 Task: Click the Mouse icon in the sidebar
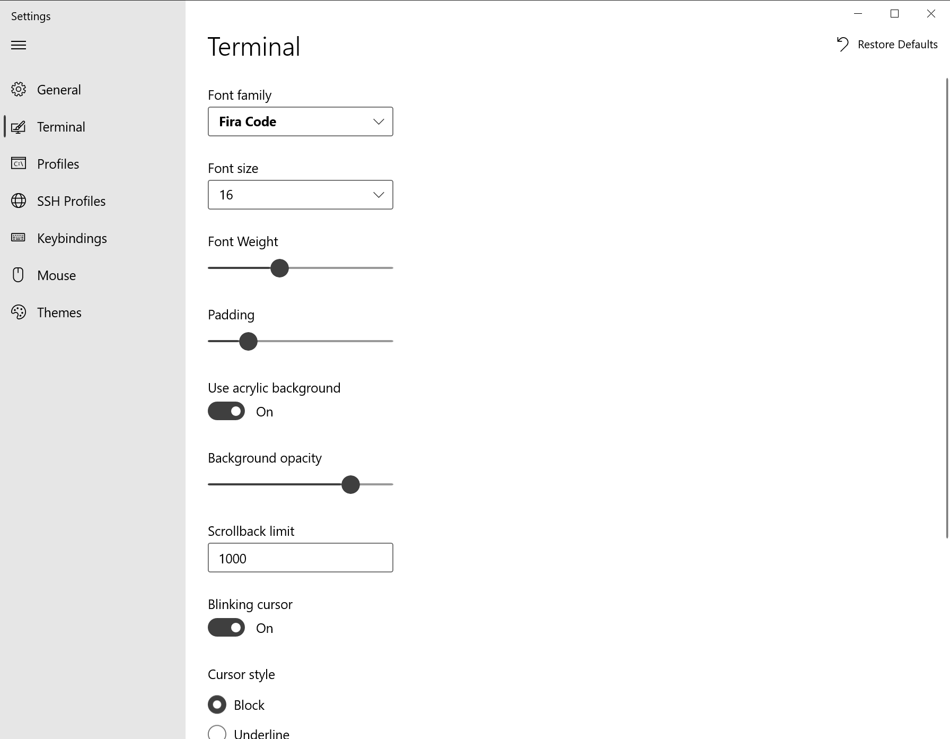pyautogui.click(x=19, y=275)
